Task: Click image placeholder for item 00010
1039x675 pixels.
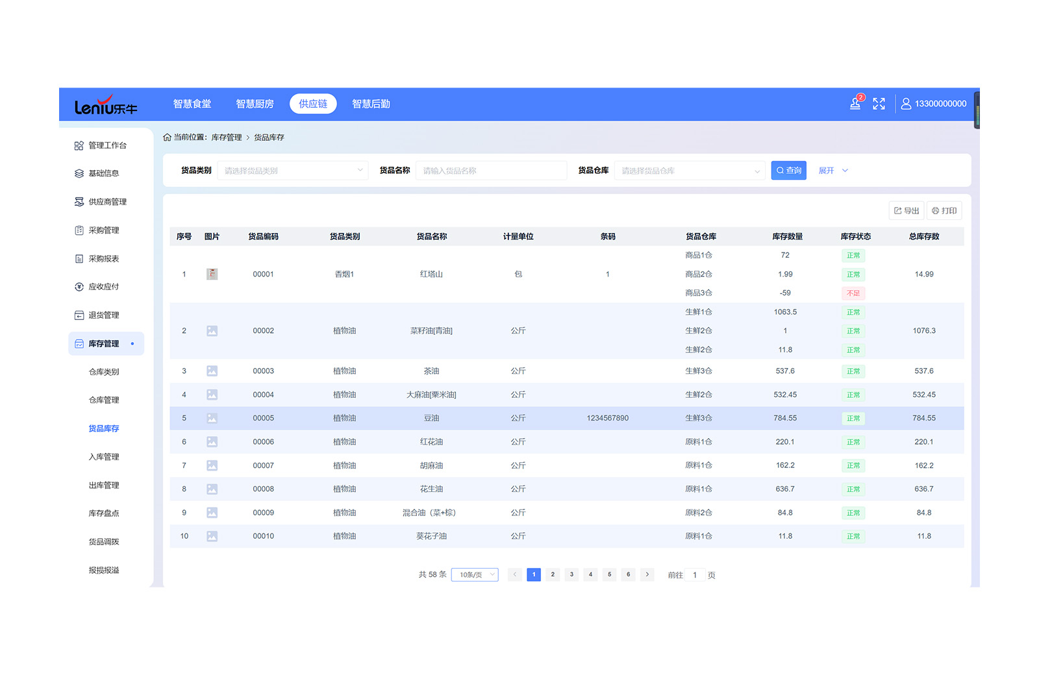Action: coord(212,536)
